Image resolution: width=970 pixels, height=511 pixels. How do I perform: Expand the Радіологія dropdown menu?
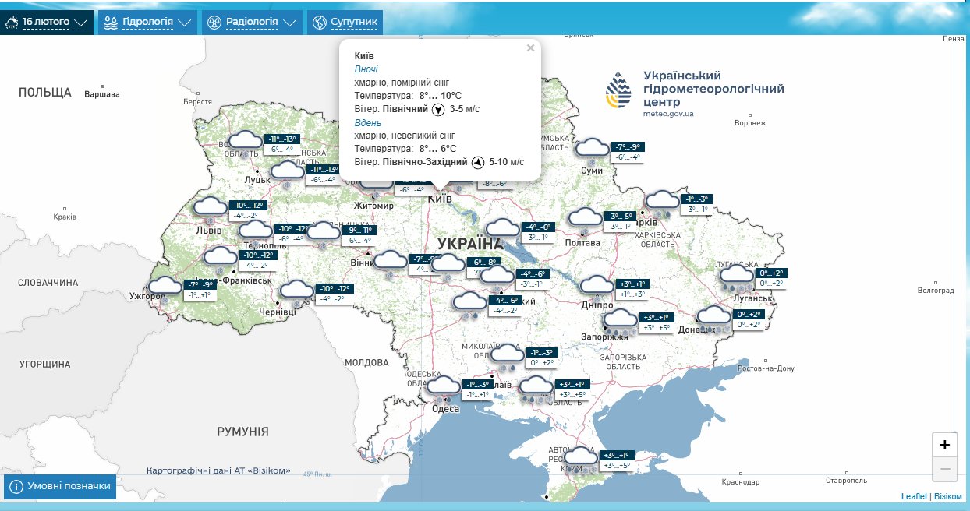252,23
